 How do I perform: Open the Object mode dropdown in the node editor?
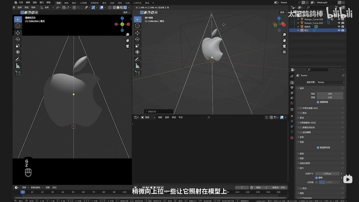[x=148, y=118]
